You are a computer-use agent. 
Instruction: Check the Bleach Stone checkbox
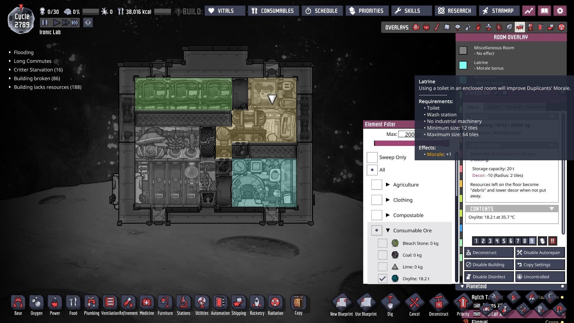pyautogui.click(x=382, y=243)
